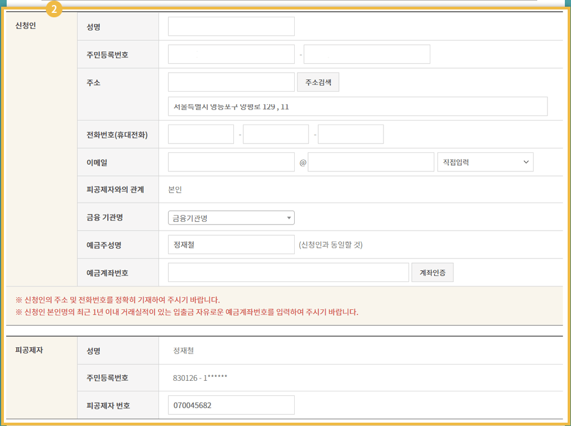
Task: Click the first 주민등록번호 input box
Action: click(231, 54)
